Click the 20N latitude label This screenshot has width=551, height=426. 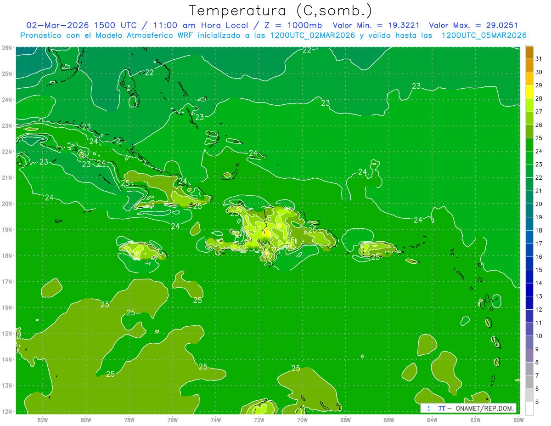pyautogui.click(x=6, y=204)
